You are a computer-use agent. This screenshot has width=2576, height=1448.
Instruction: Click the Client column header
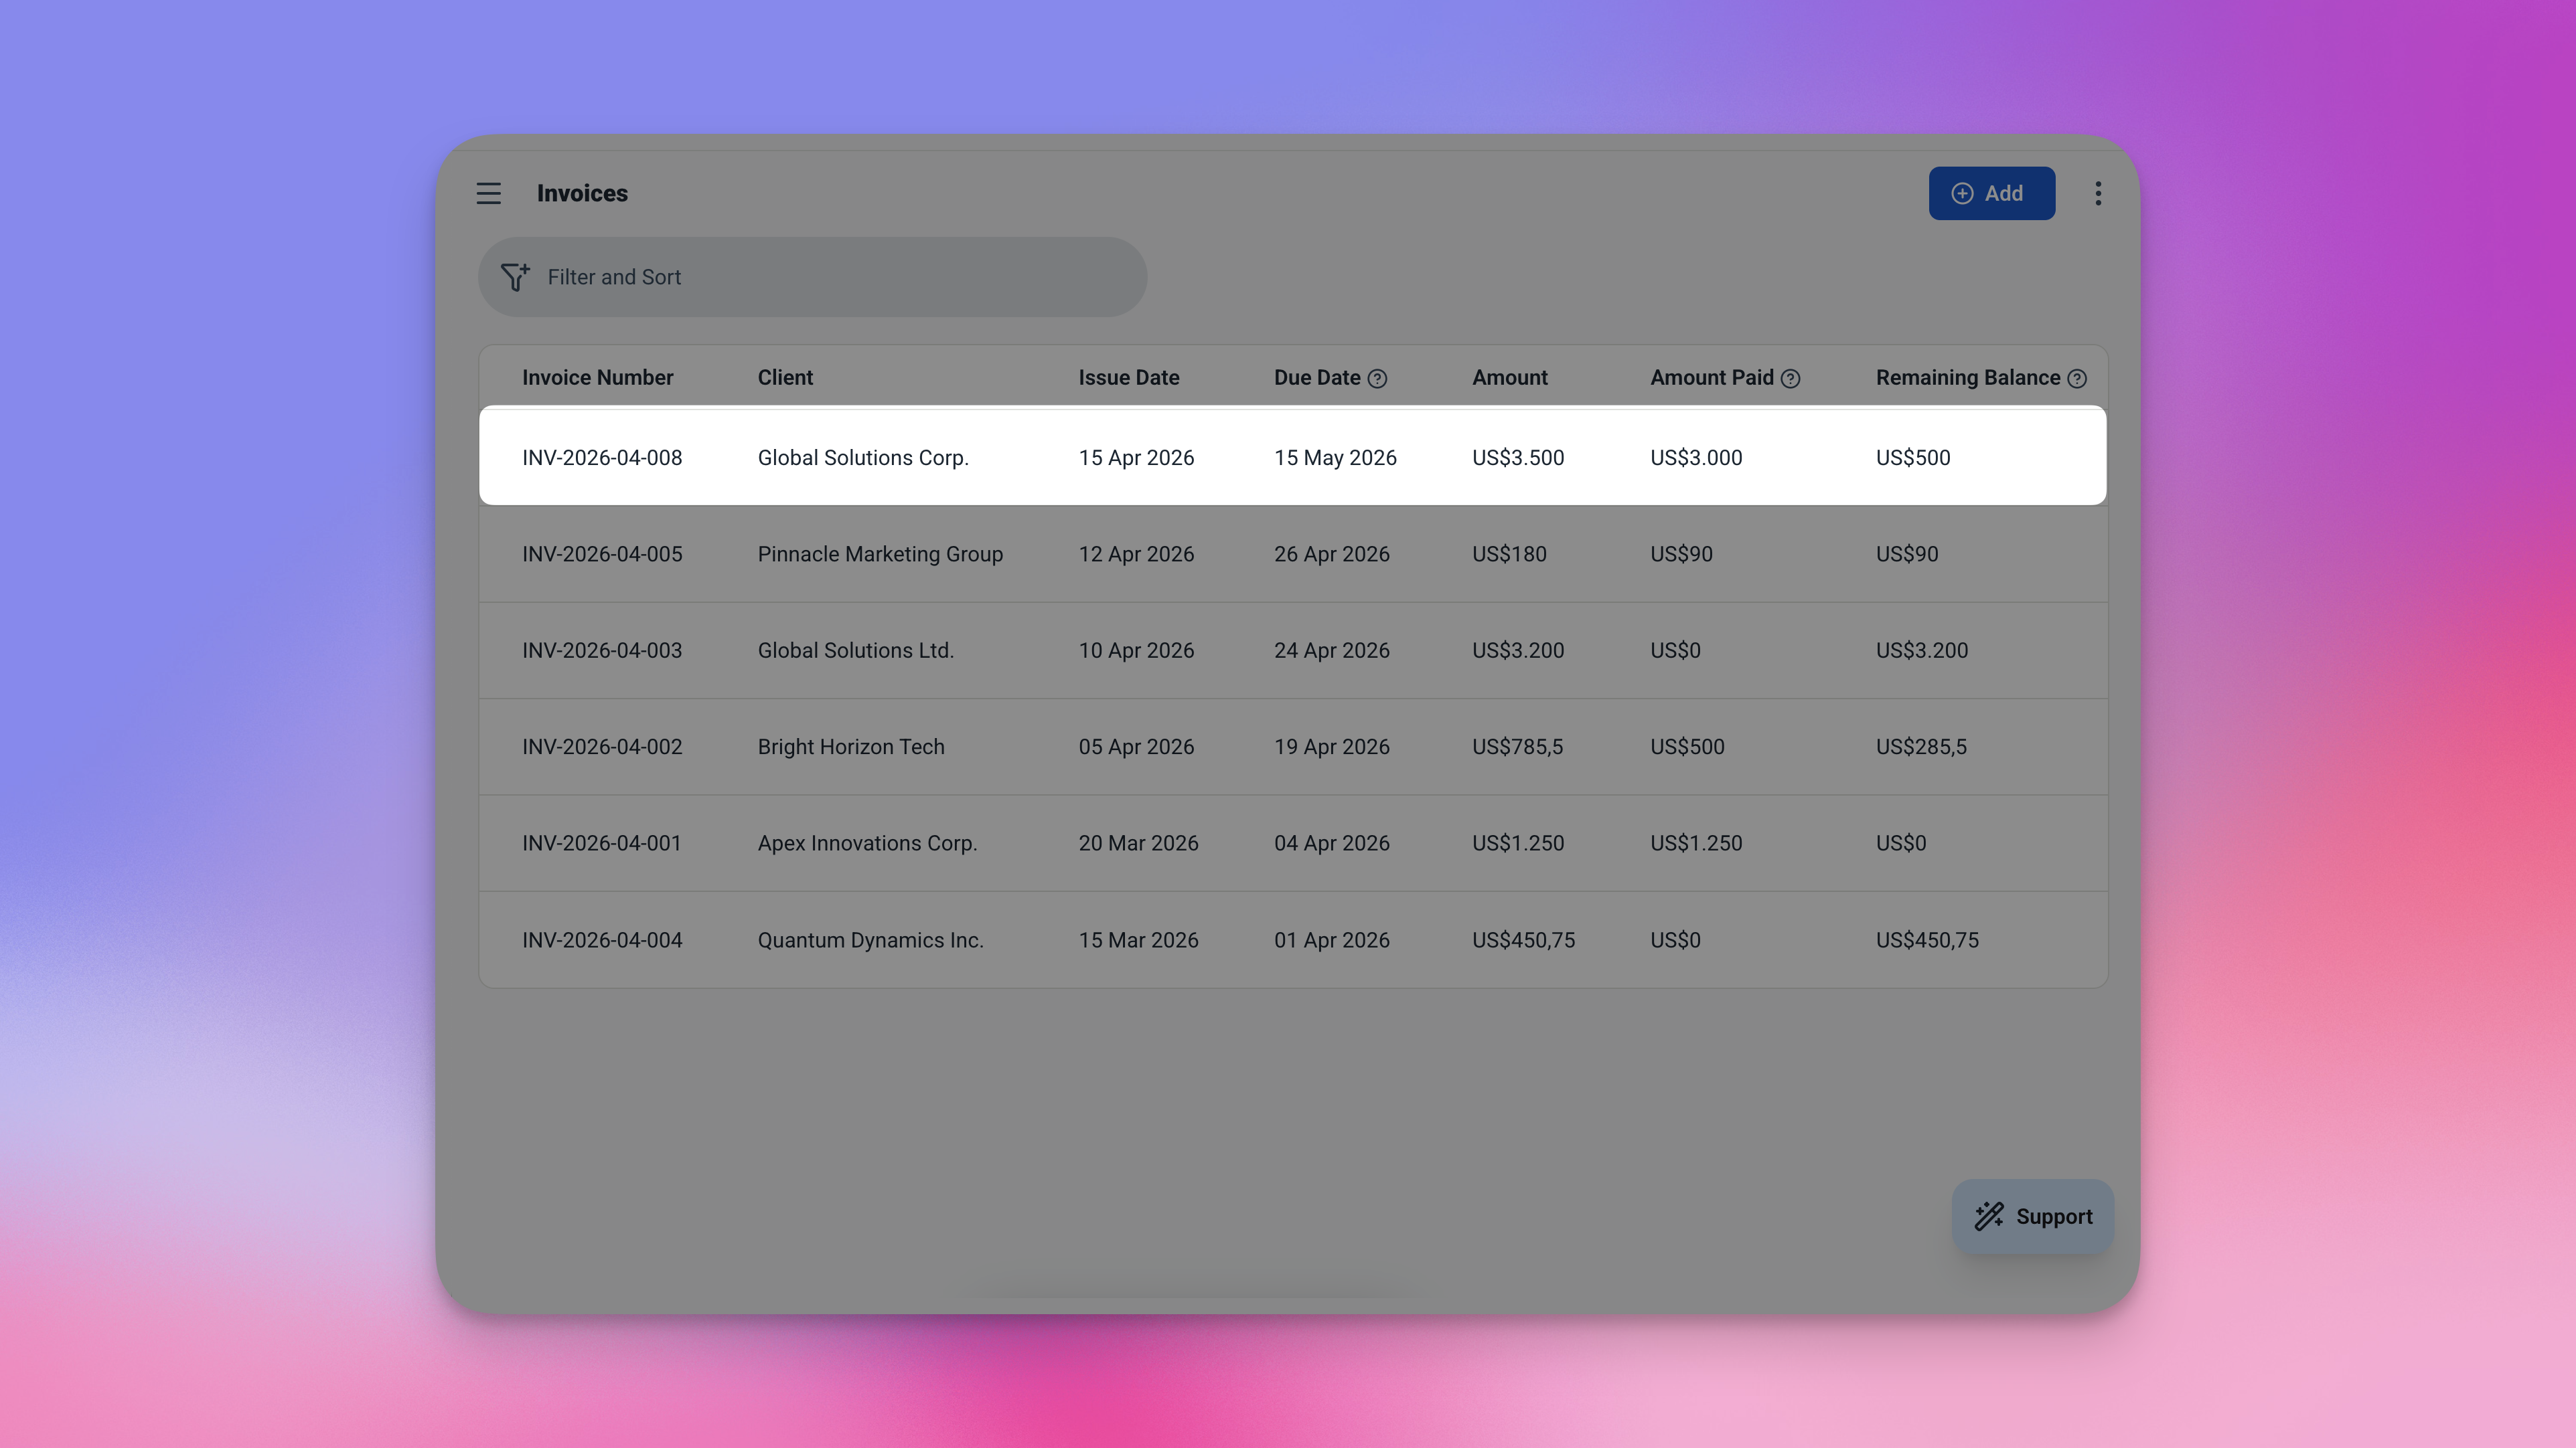(x=785, y=378)
